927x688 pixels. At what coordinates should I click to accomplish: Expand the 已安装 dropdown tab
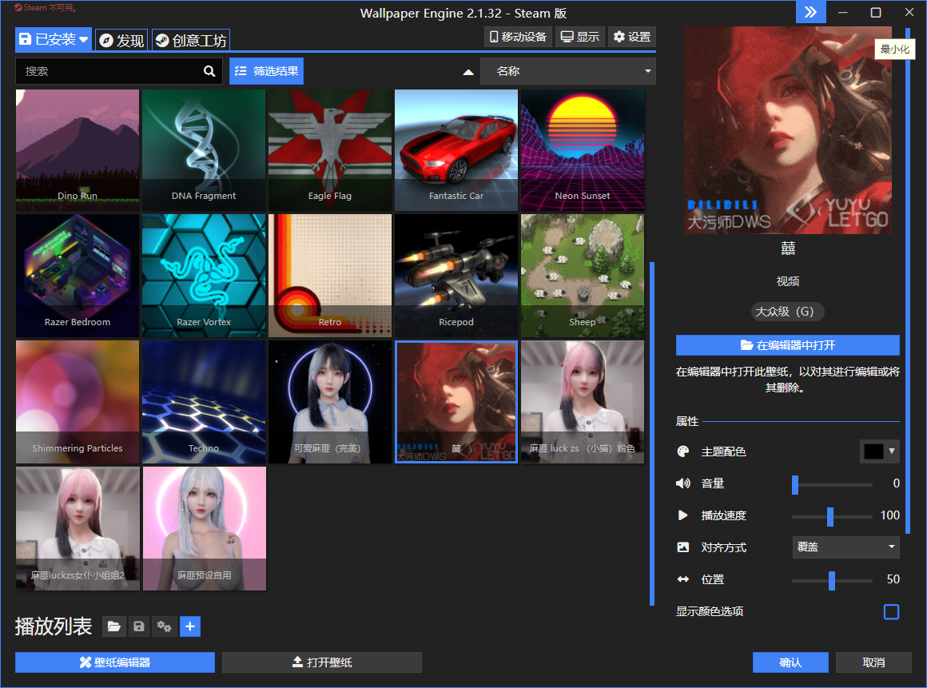[x=54, y=39]
